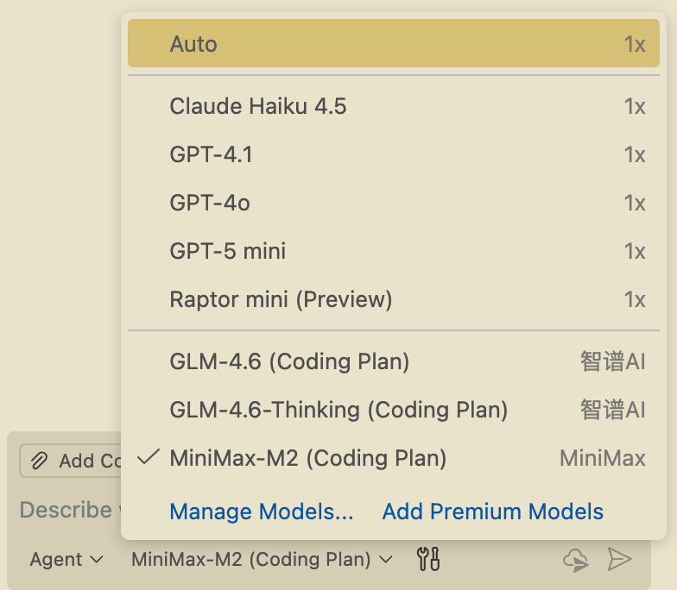Choose Claude Haiku 4.5 model
The height and width of the screenshot is (590, 677).
[394, 106]
